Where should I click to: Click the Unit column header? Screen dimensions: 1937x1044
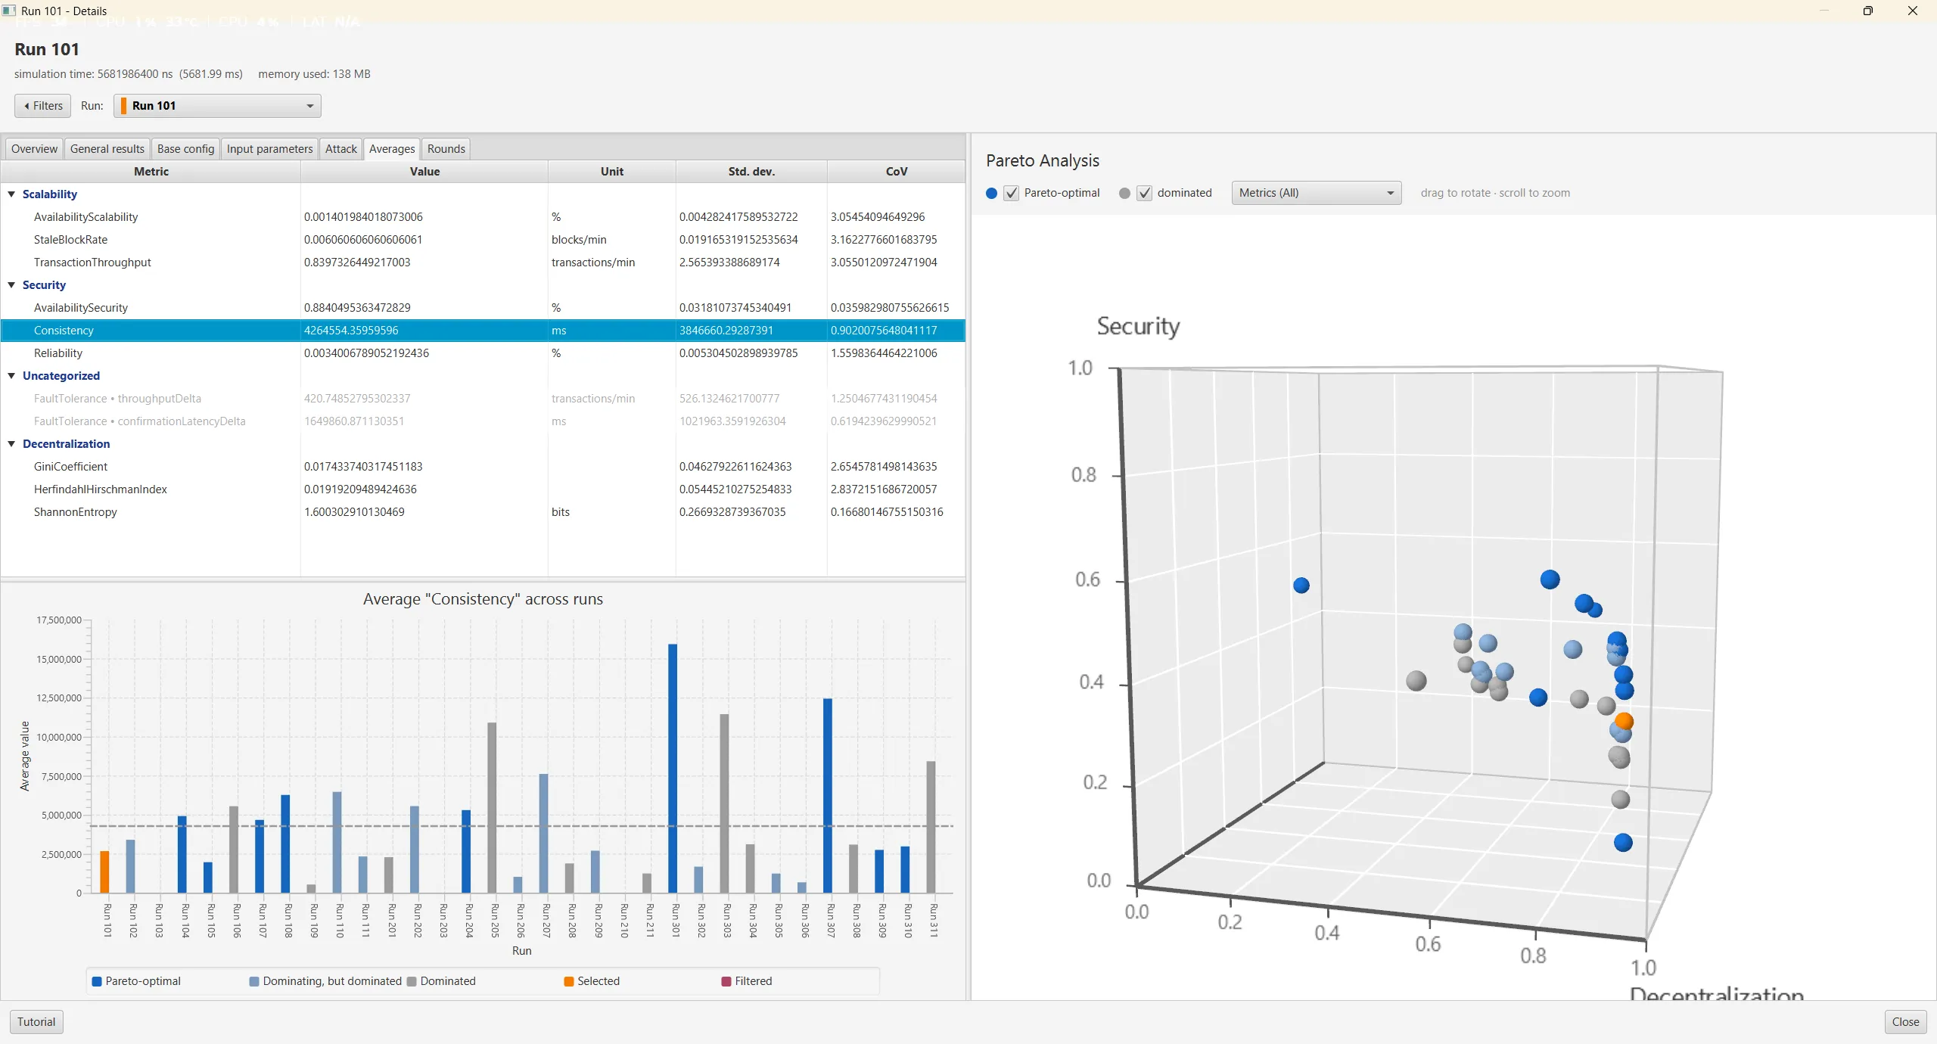611,172
